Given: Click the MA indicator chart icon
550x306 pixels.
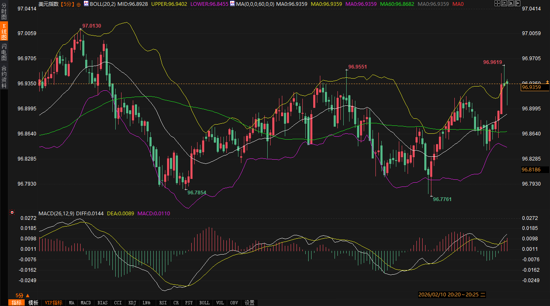Looking at the screenshot, I should 233,3.
